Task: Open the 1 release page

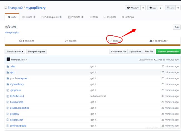Action: click(x=114, y=41)
